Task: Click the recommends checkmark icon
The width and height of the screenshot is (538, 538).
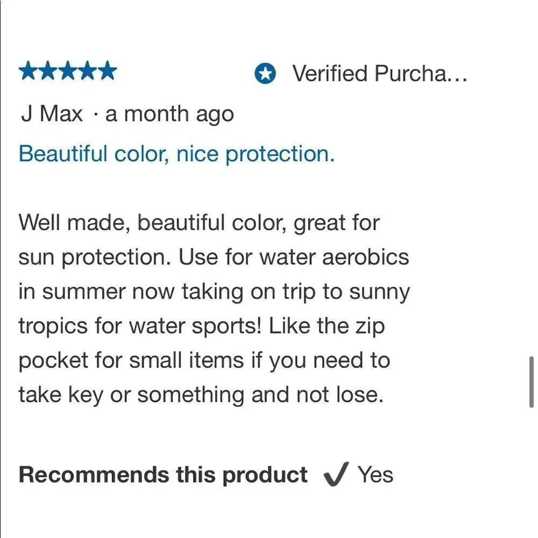Action: click(336, 474)
